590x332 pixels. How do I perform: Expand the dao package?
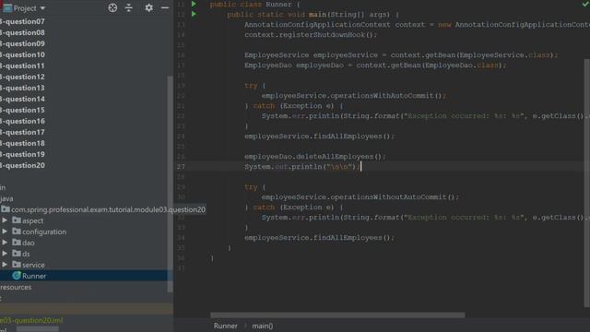tap(5, 243)
